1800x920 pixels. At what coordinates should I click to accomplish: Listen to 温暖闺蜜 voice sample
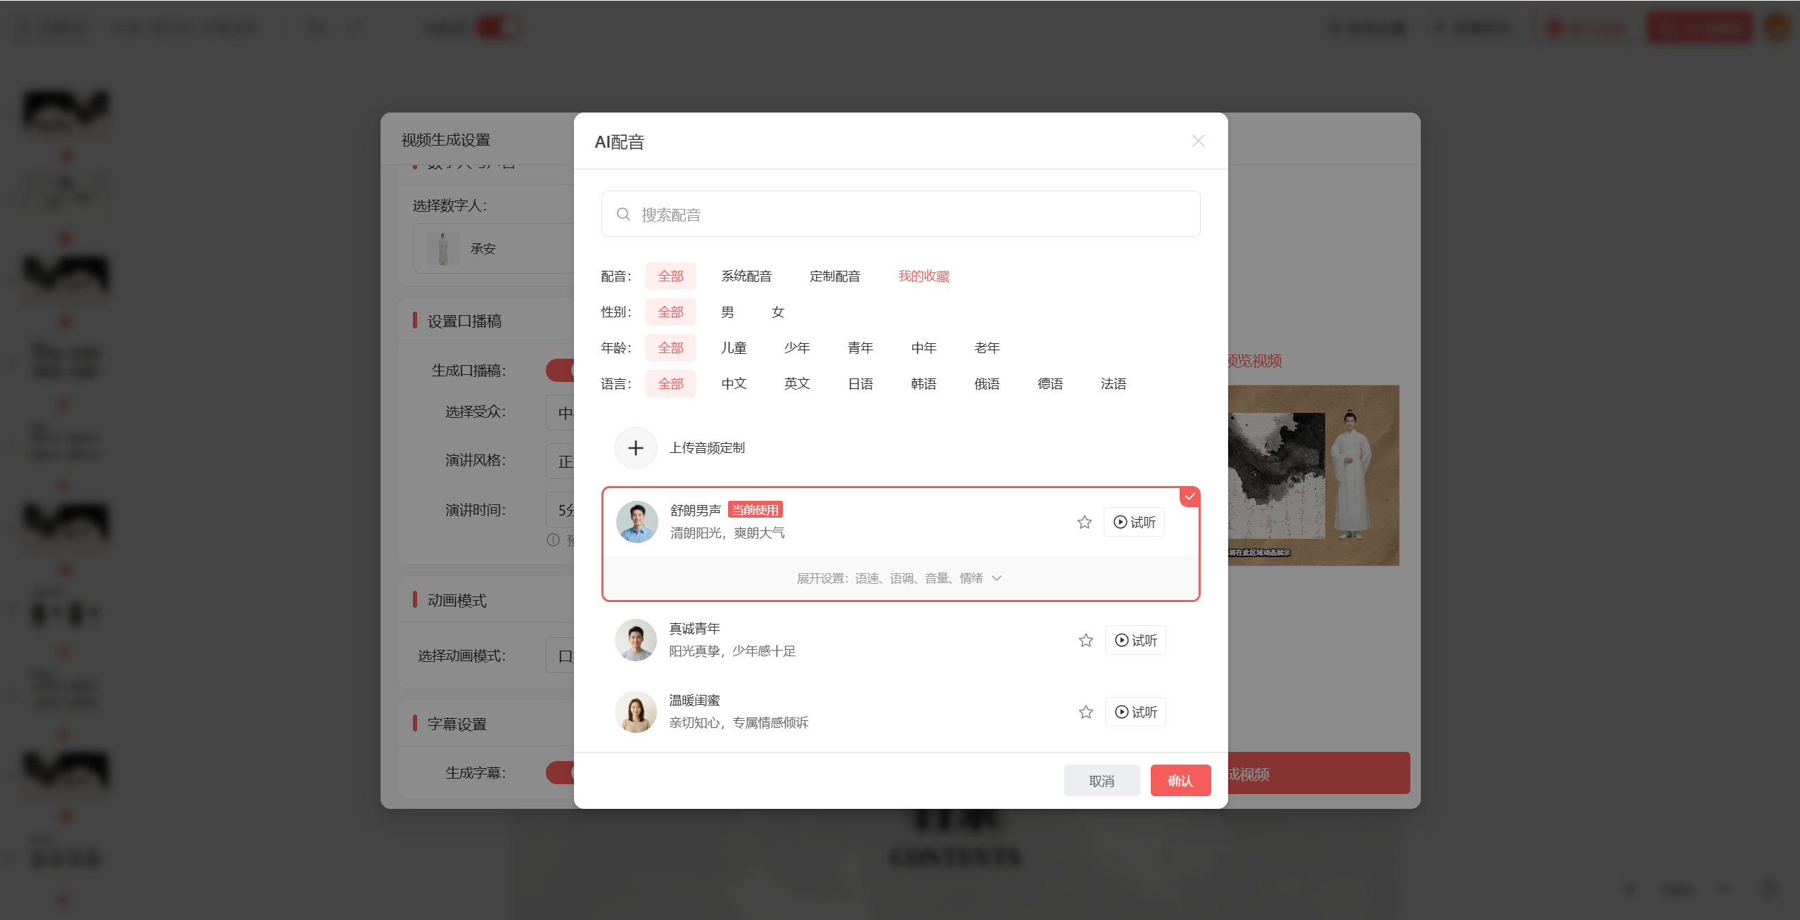tap(1135, 712)
